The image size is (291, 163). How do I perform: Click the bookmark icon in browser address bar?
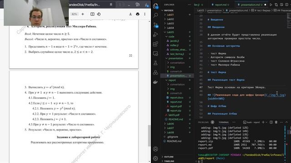pyautogui.click(x=111, y=5)
